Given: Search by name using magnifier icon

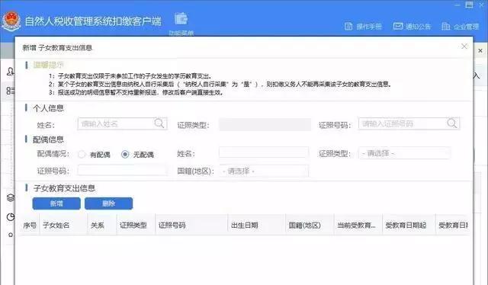Looking at the screenshot, I should [159, 123].
